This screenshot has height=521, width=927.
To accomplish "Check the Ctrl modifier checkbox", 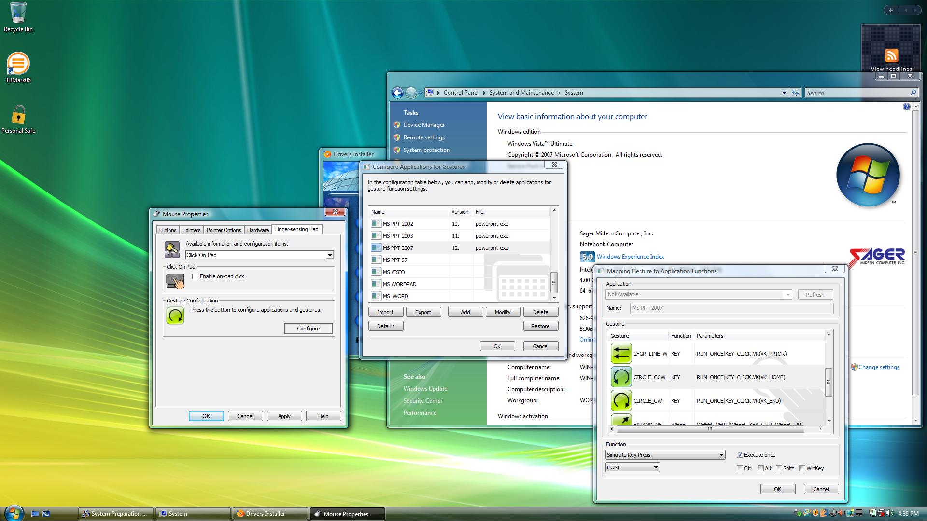I will [740, 468].
